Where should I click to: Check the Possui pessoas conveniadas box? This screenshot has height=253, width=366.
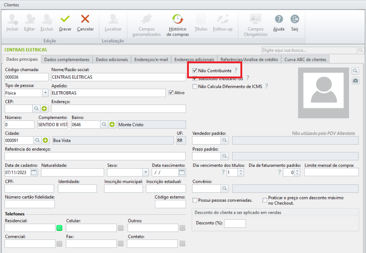pyautogui.click(x=195, y=200)
